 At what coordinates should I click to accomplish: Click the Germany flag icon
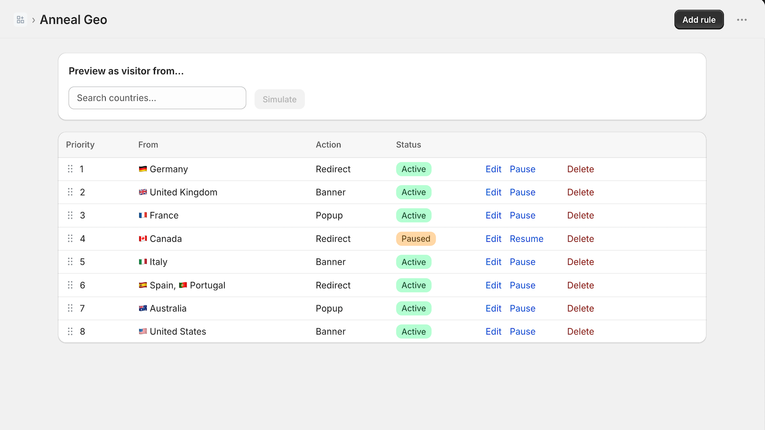click(143, 169)
